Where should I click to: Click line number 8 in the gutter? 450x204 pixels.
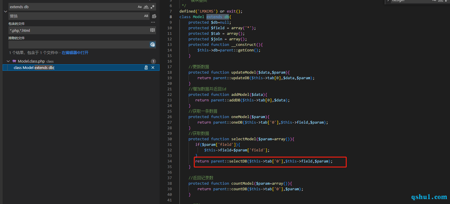point(171,17)
